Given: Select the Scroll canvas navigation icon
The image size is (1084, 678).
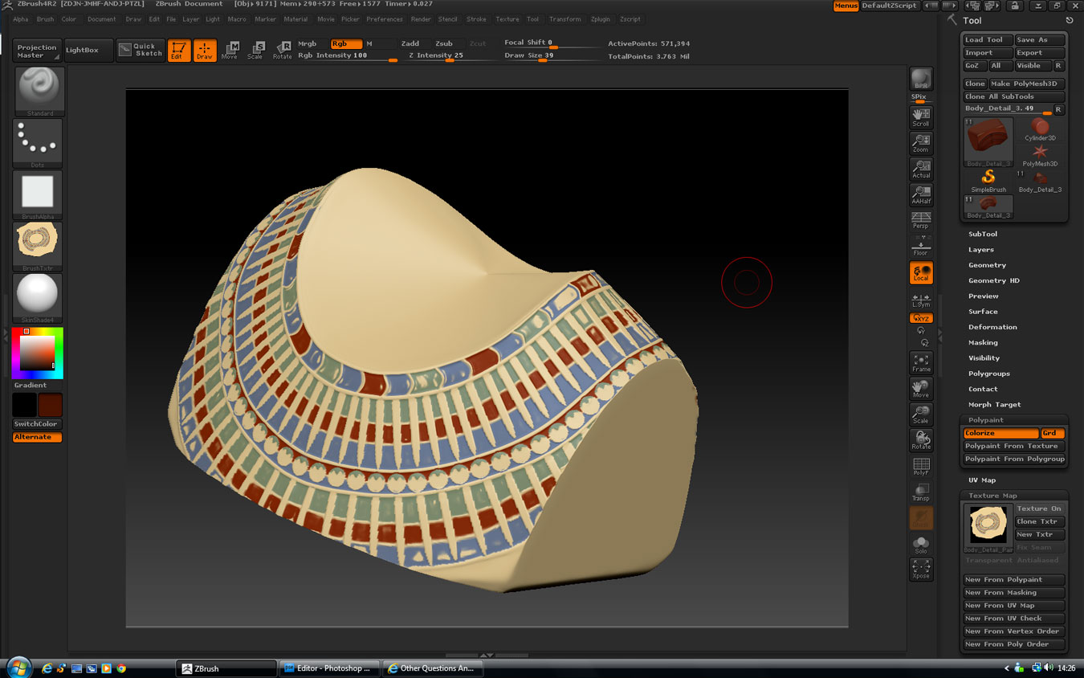Looking at the screenshot, I should point(921,117).
